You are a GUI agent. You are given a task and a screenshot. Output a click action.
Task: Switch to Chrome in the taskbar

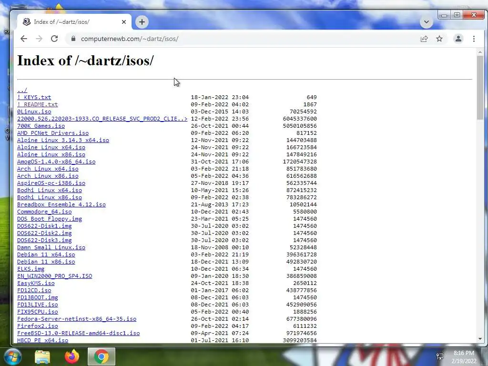tap(102, 356)
